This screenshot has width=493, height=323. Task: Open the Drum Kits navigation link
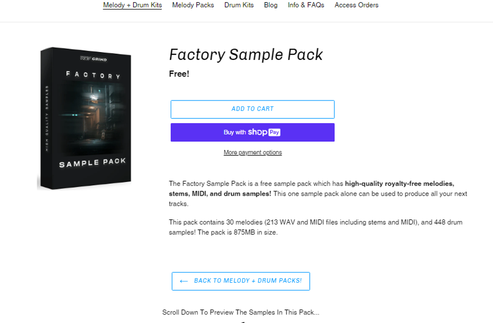[x=239, y=5]
